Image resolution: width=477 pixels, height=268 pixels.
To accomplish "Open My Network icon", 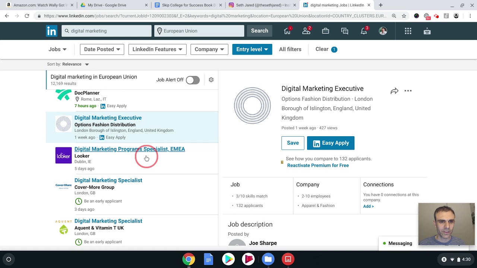I will pyautogui.click(x=306, y=31).
